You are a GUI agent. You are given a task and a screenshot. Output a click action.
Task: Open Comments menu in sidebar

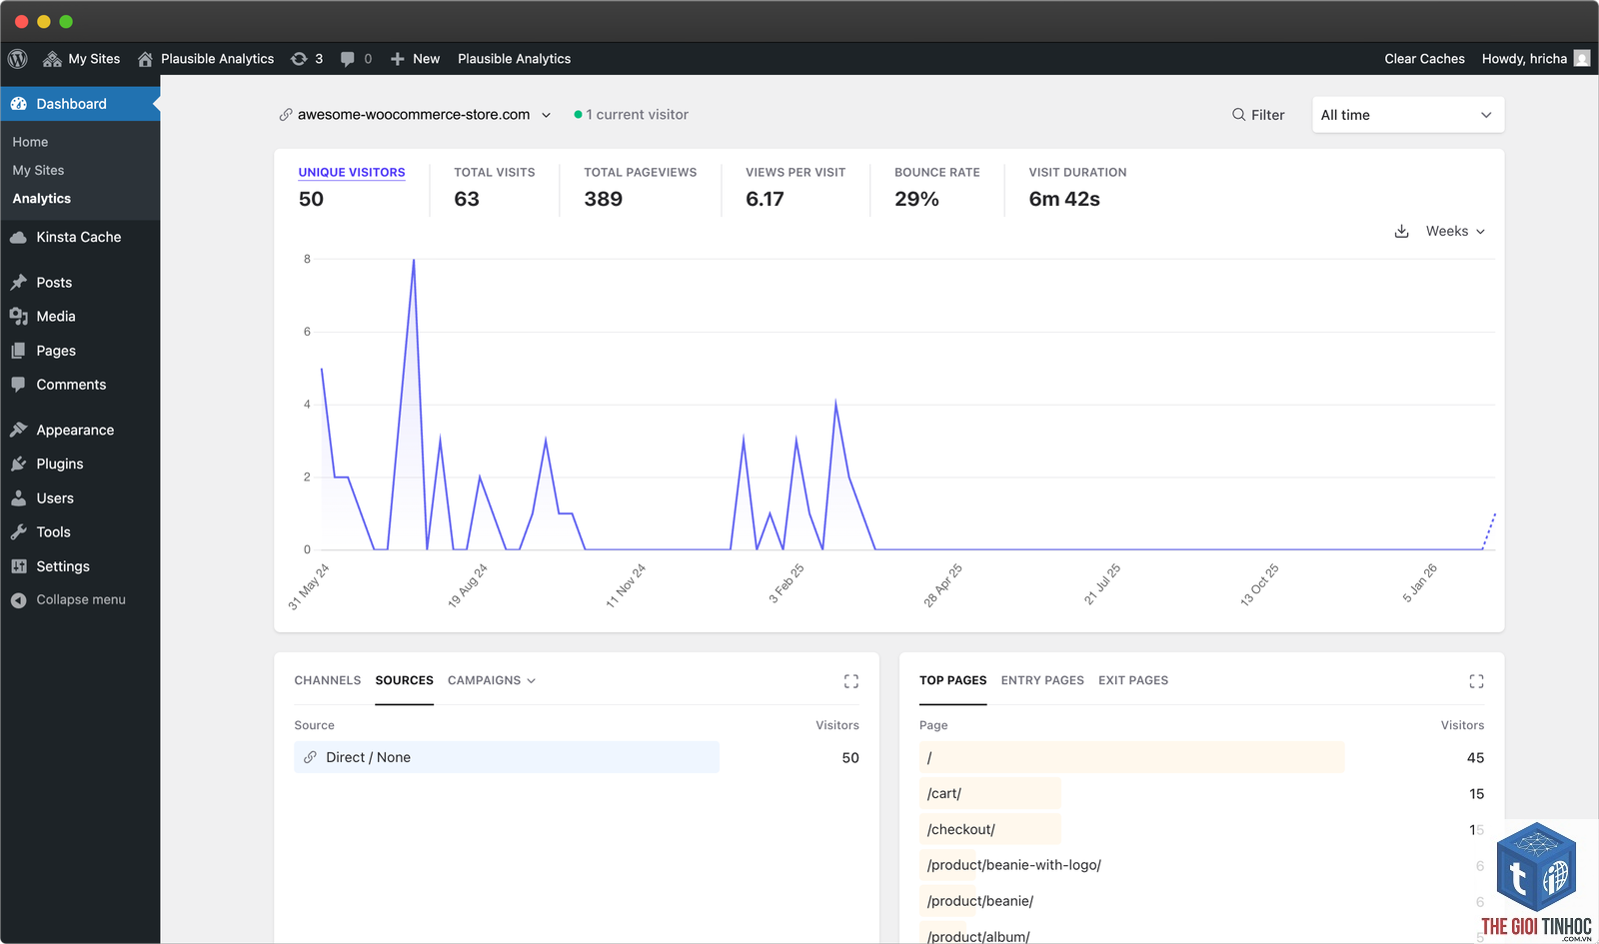[80, 385]
